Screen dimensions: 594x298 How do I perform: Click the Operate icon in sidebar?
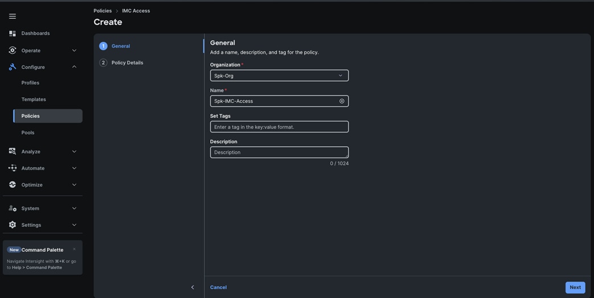point(13,50)
